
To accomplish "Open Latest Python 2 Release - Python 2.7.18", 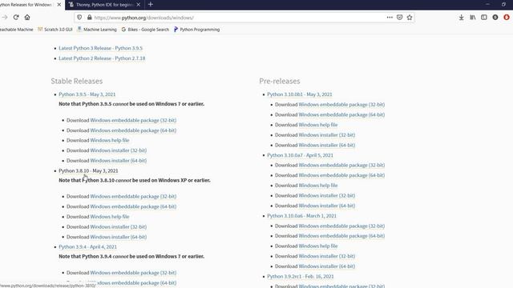I will [x=102, y=58].
